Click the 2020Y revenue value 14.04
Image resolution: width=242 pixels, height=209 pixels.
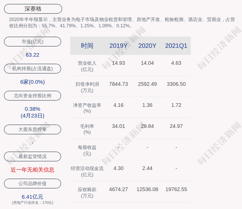click(147, 63)
